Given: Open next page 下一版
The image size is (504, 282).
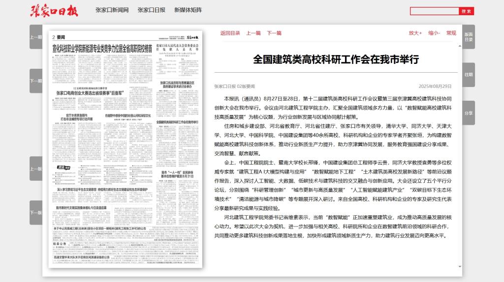Looking at the screenshot, I should [36, 213].
